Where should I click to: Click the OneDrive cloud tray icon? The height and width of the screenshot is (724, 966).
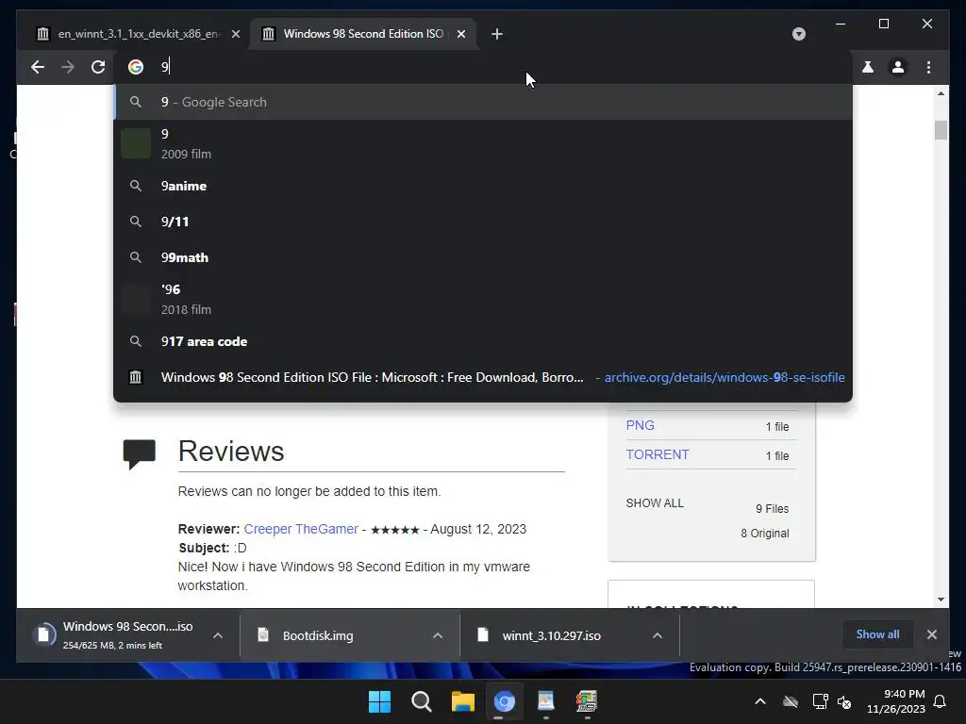(791, 701)
